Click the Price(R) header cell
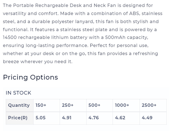 click(x=20, y=118)
